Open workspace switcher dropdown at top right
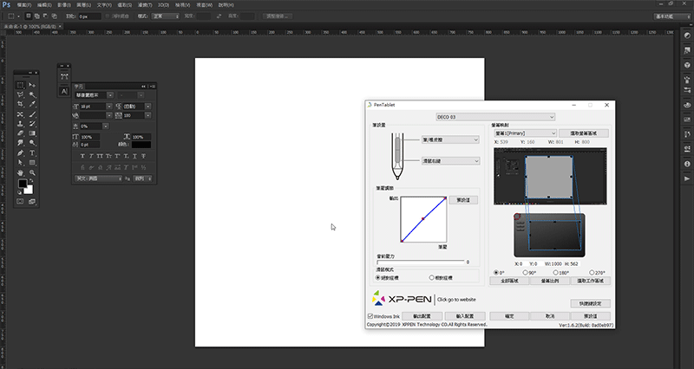The height and width of the screenshot is (369, 694). point(671,16)
